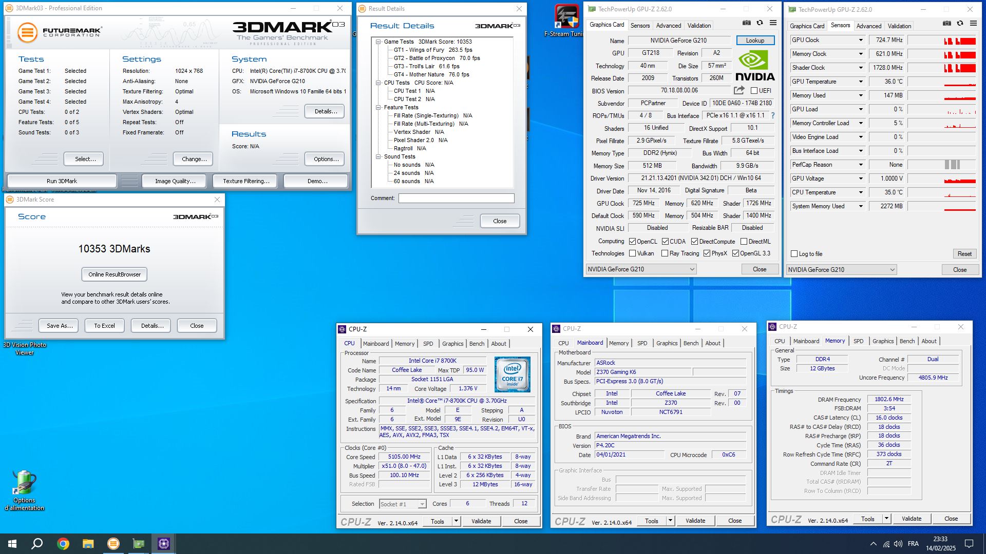The height and width of the screenshot is (554, 986).
Task: Click Run 3DMark button
Action: coord(62,181)
